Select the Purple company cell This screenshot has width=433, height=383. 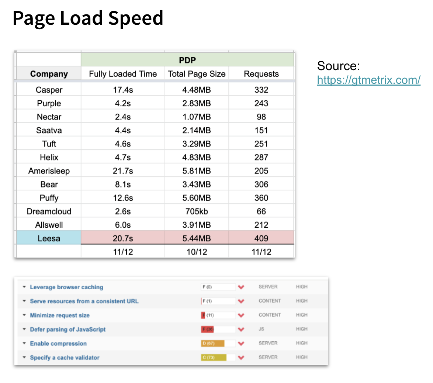pos(49,103)
